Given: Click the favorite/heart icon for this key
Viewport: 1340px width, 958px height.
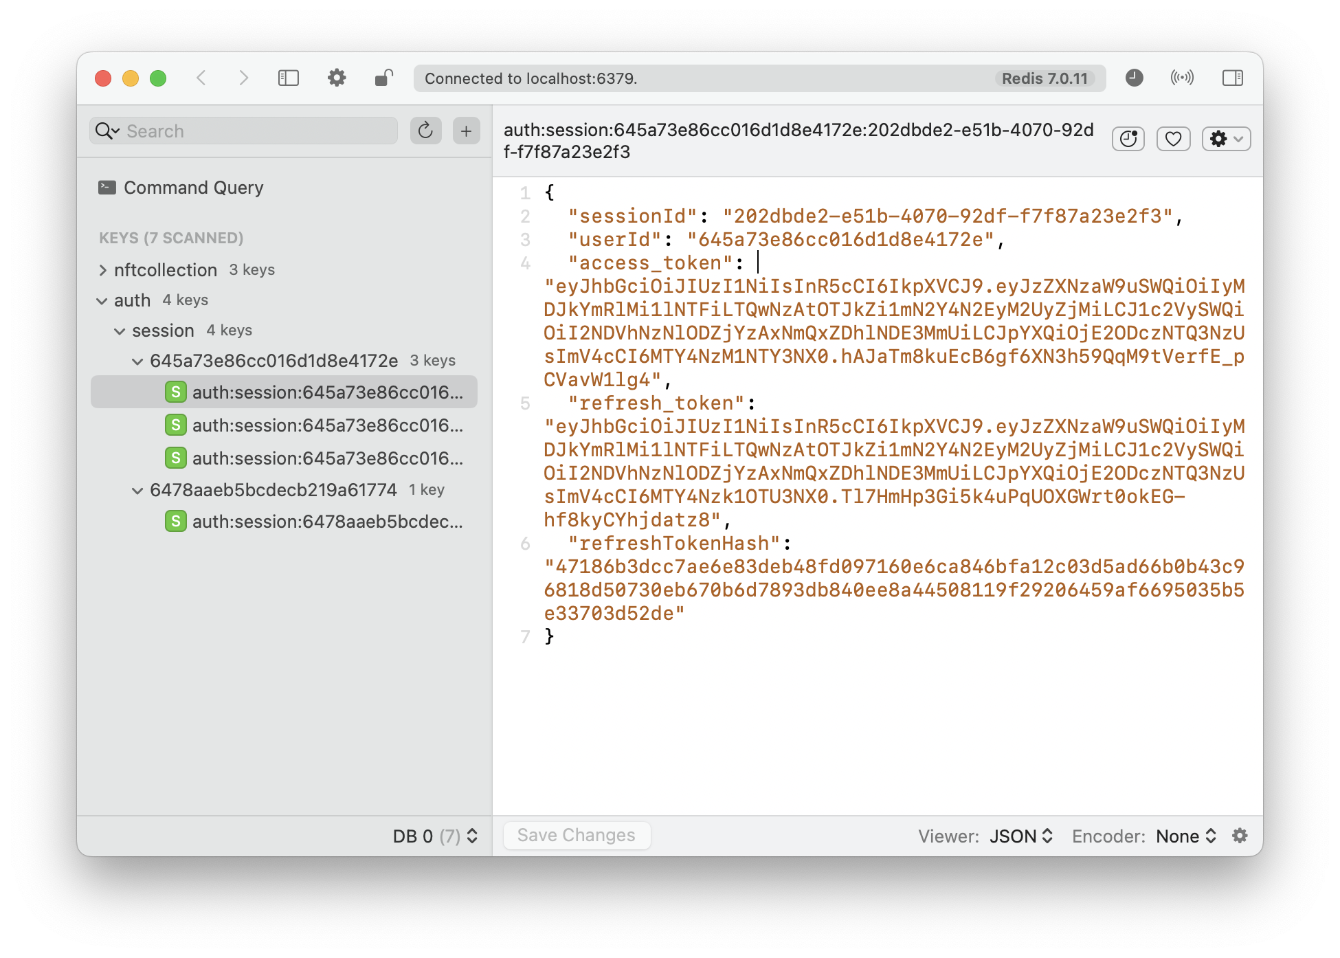Looking at the screenshot, I should pos(1172,139).
